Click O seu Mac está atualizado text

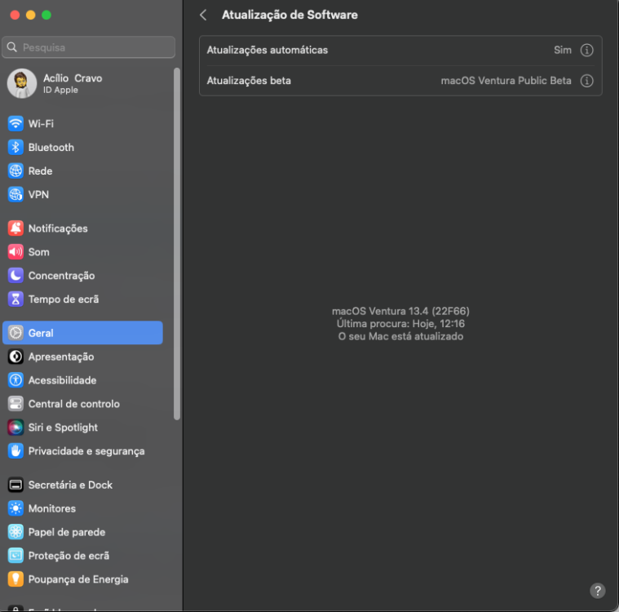[400, 337]
